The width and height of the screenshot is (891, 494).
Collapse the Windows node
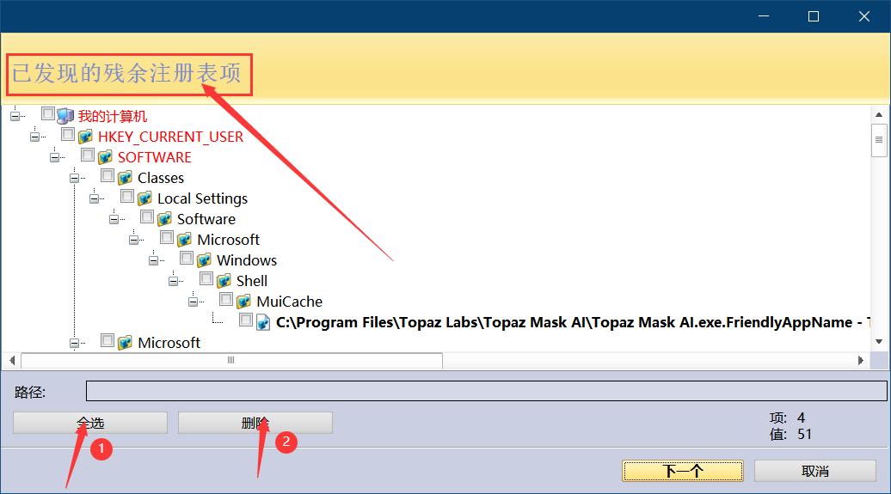[x=153, y=260]
